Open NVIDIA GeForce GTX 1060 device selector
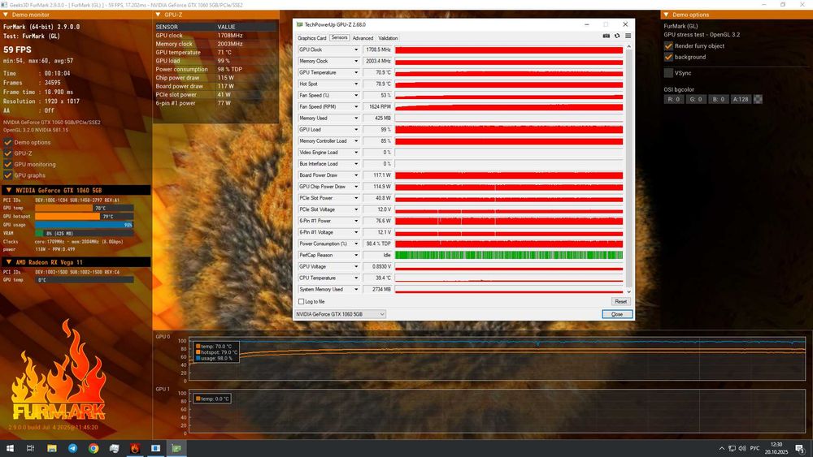 [340, 314]
